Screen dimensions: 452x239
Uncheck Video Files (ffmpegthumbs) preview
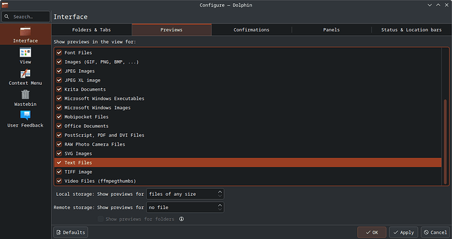click(59, 181)
